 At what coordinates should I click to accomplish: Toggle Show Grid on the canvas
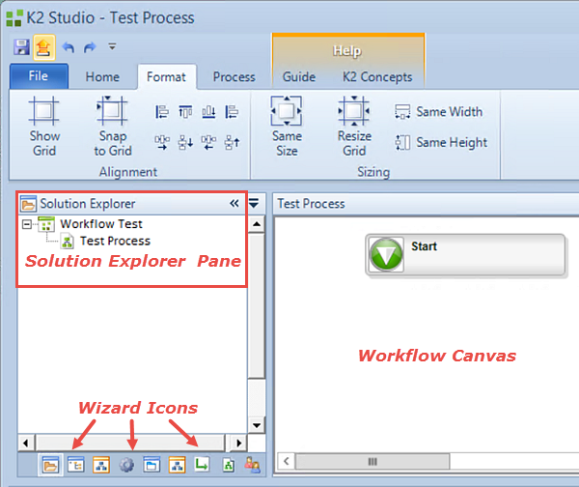[44, 127]
